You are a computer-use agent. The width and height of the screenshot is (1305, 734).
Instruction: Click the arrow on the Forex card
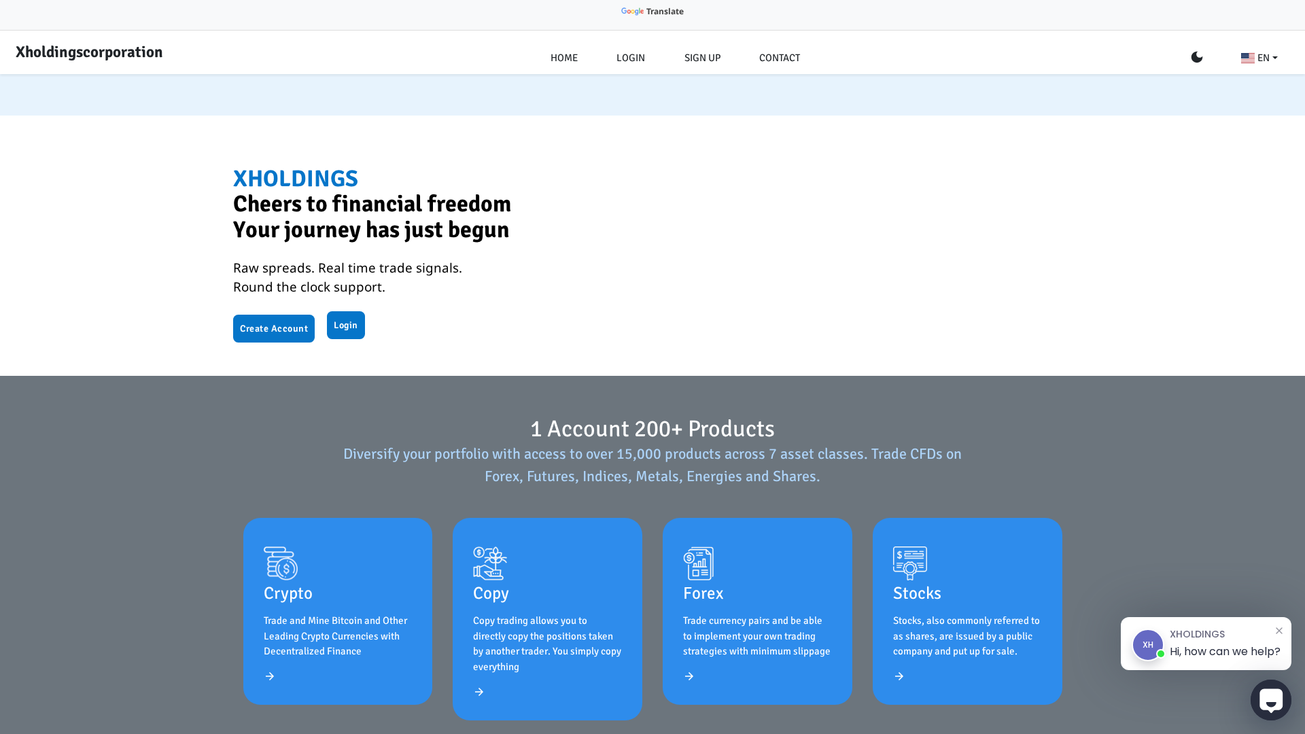coord(689,676)
